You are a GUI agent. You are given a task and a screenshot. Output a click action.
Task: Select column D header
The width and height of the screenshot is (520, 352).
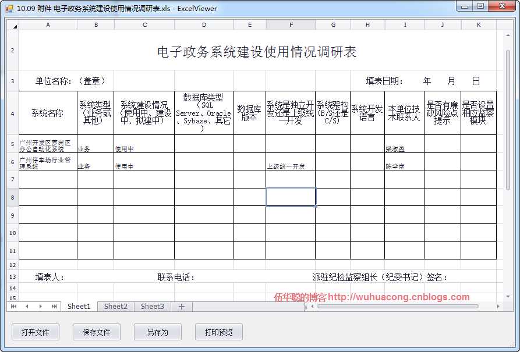[204, 25]
